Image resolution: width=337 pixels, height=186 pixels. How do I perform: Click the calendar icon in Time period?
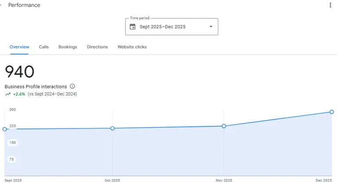pyautogui.click(x=133, y=27)
